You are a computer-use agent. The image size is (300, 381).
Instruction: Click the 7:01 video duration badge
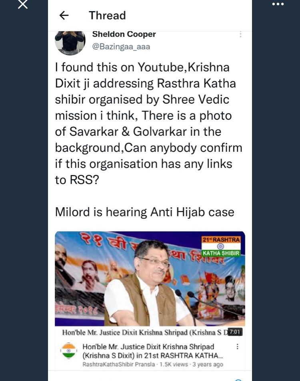[235, 332]
